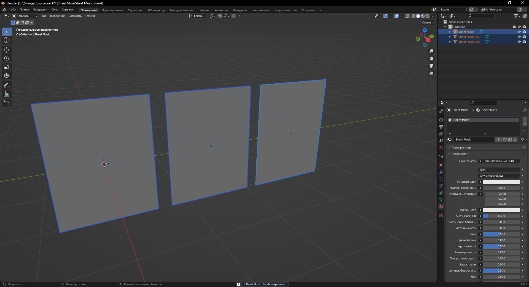This screenshot has height=287, width=529.
Task: Expand the Предпросмотр panel
Action: tap(461, 148)
